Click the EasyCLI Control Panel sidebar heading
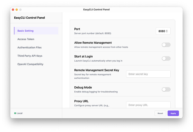Image resolution: width=193 pixels, height=132 pixels. (x=29, y=18)
